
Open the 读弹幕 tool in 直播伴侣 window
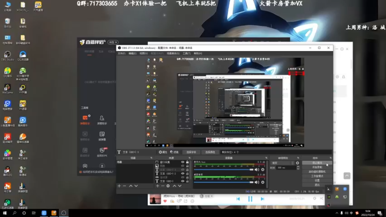(x=102, y=136)
